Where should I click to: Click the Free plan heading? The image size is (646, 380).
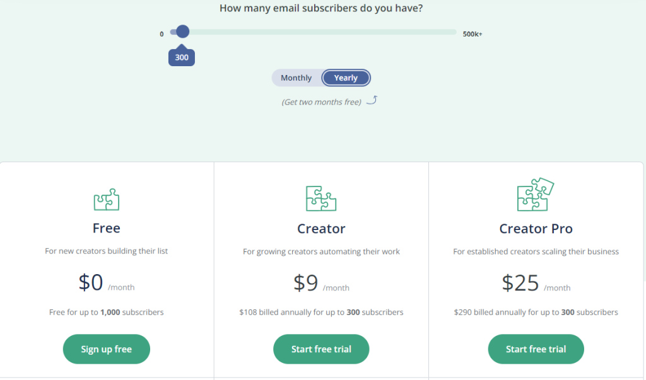pyautogui.click(x=106, y=228)
